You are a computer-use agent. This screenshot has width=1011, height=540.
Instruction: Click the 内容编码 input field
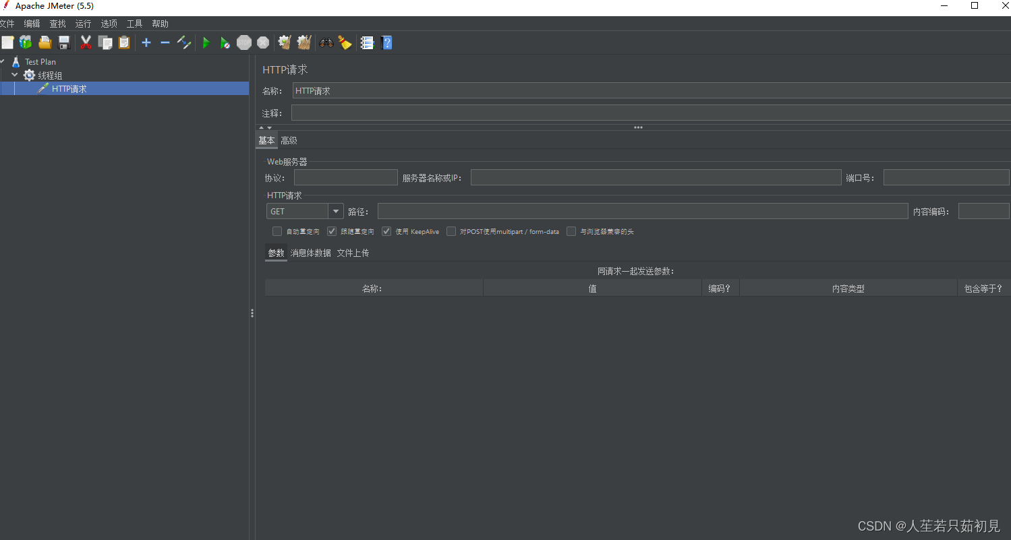point(983,211)
